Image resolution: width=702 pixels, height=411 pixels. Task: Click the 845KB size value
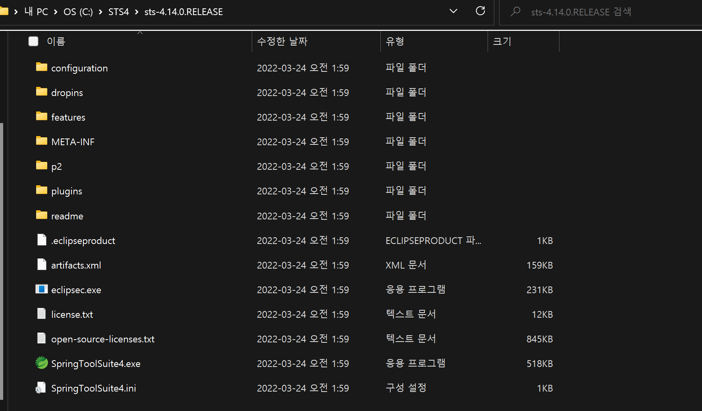click(540, 339)
